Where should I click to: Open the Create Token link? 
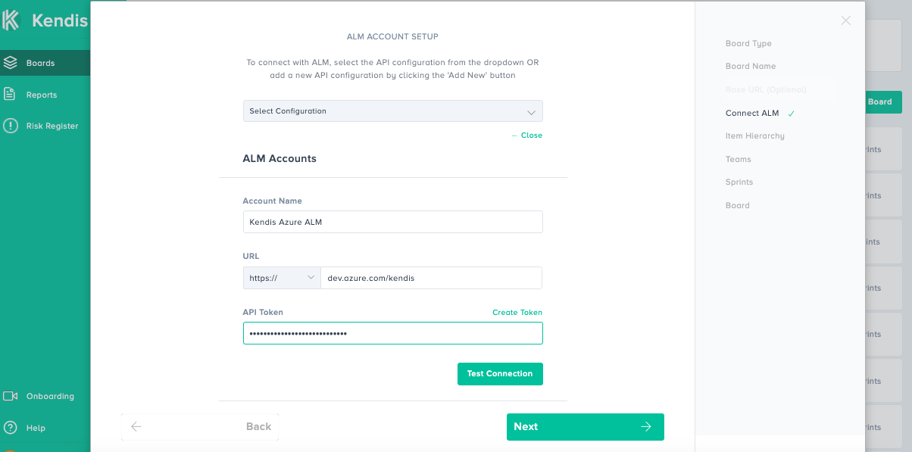(x=517, y=313)
